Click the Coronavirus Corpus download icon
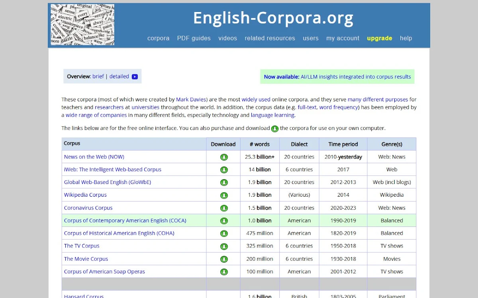 coord(224,208)
